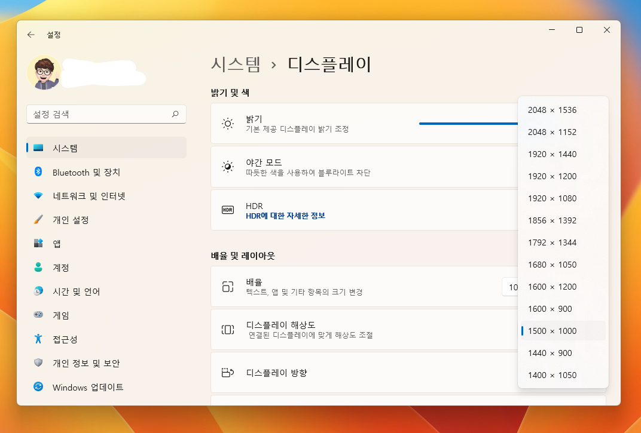The height and width of the screenshot is (433, 641).
Task: Click the back arrow in Settings
Action: click(31, 35)
